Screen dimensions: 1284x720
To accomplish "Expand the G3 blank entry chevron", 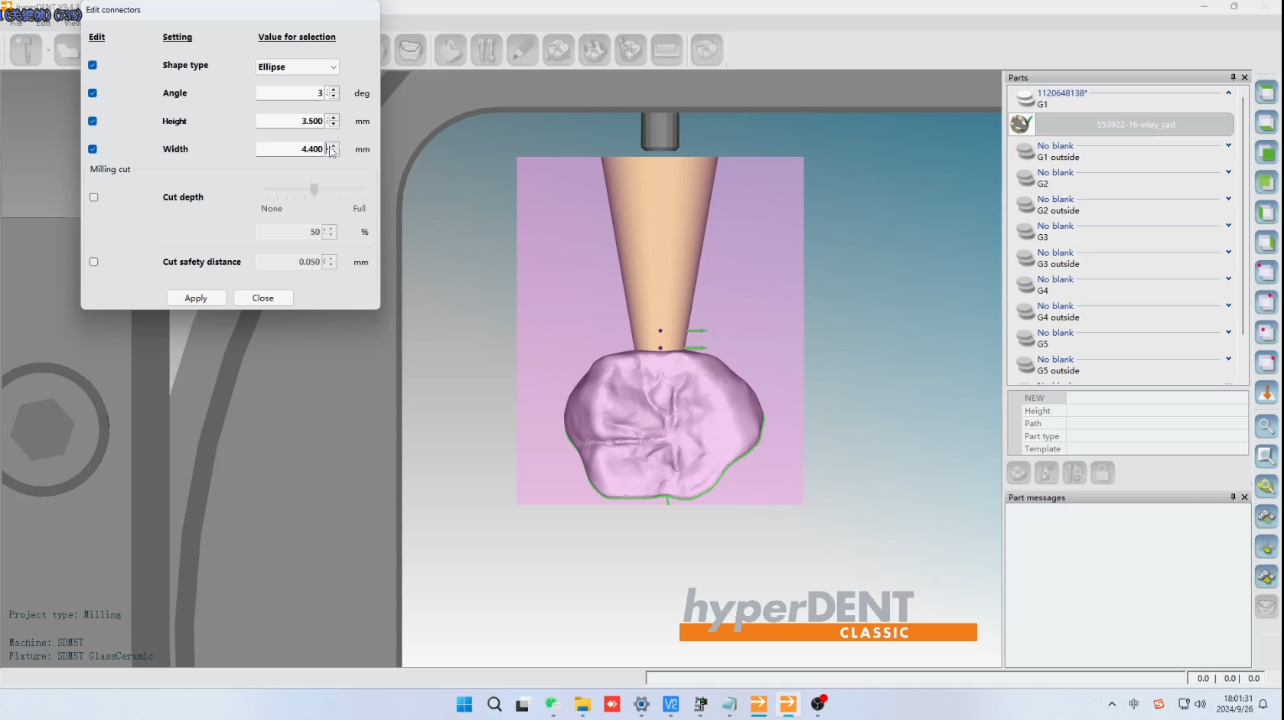I will click(1228, 226).
